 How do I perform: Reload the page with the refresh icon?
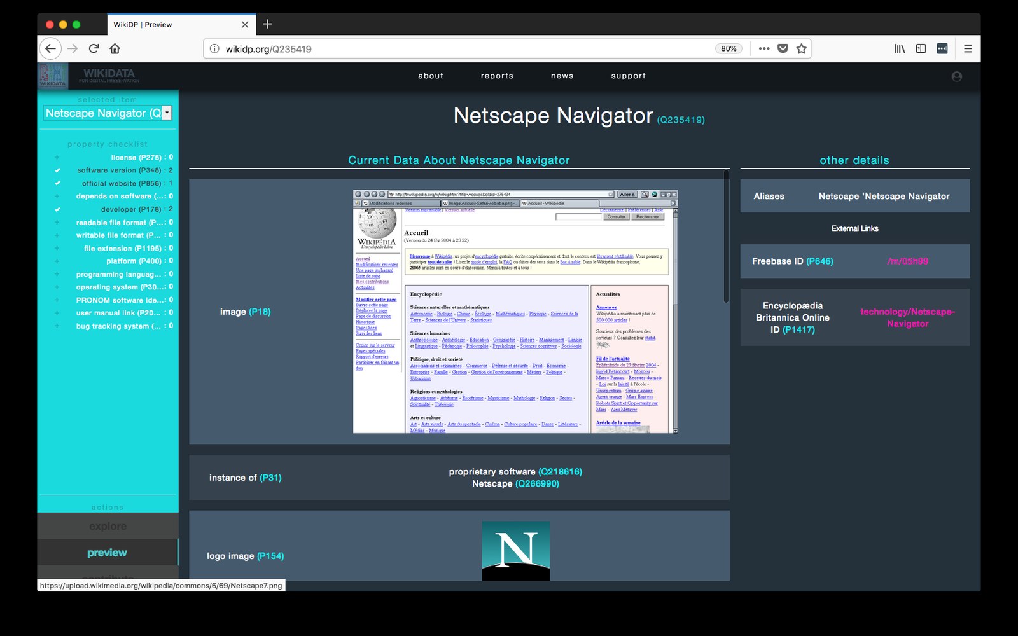pos(94,48)
